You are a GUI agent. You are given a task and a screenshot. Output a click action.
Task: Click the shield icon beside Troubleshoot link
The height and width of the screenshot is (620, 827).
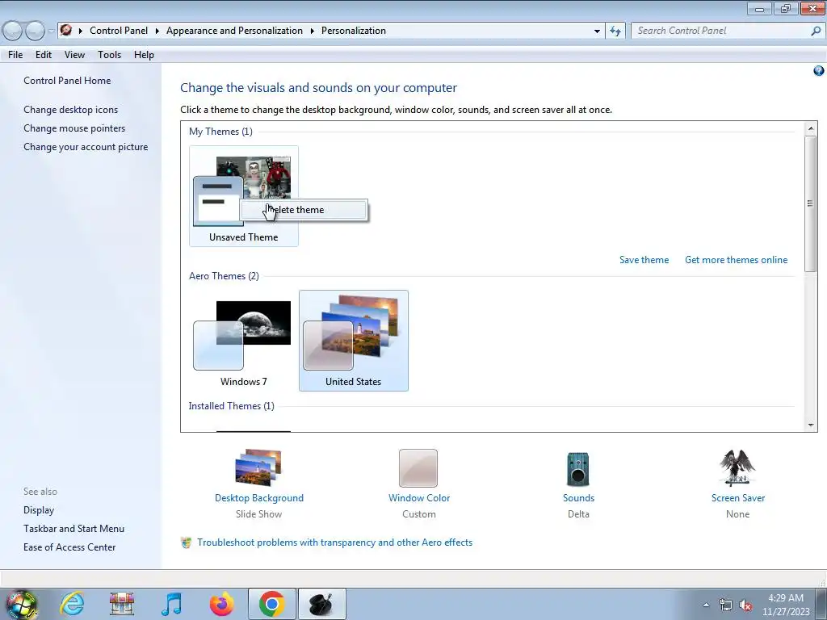(x=186, y=542)
